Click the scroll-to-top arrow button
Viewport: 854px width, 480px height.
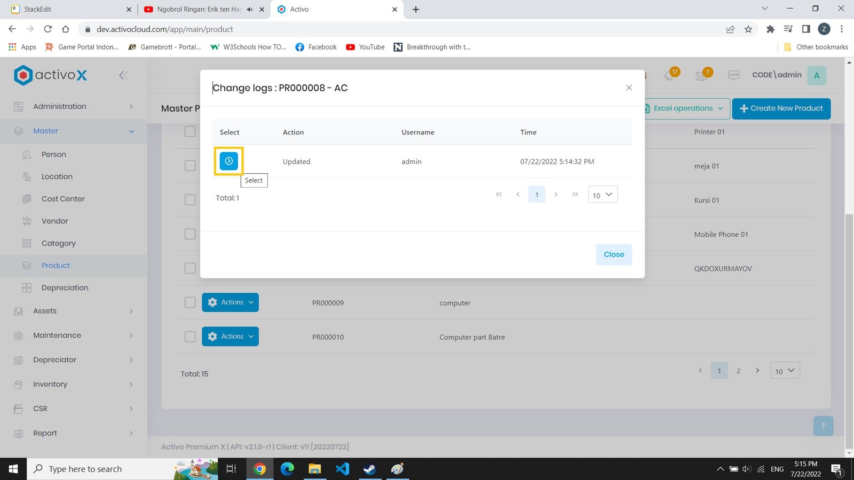823,426
